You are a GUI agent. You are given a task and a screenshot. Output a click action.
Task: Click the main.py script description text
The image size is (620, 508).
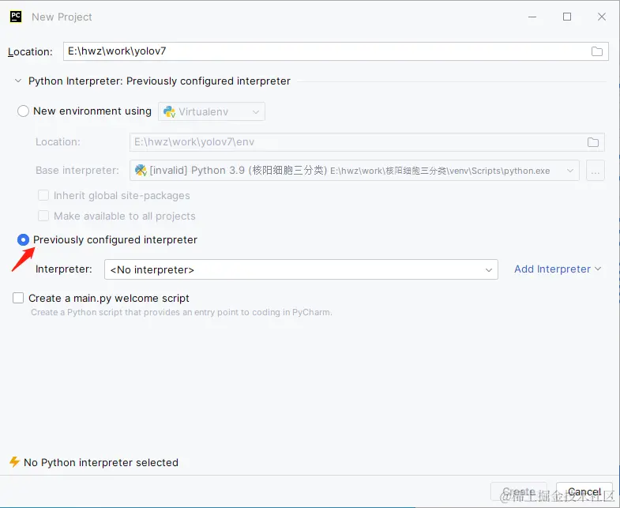click(x=182, y=312)
